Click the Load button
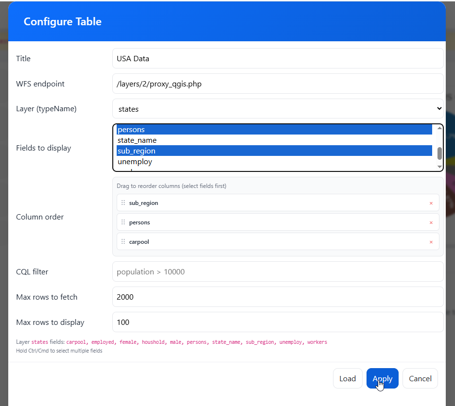Screen dimensions: 455x406 click(x=348, y=378)
